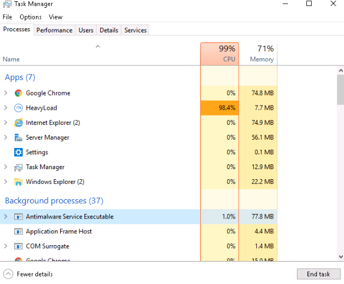Minimize the Task Manager window
The image size is (344, 284).
(x=285, y=4)
